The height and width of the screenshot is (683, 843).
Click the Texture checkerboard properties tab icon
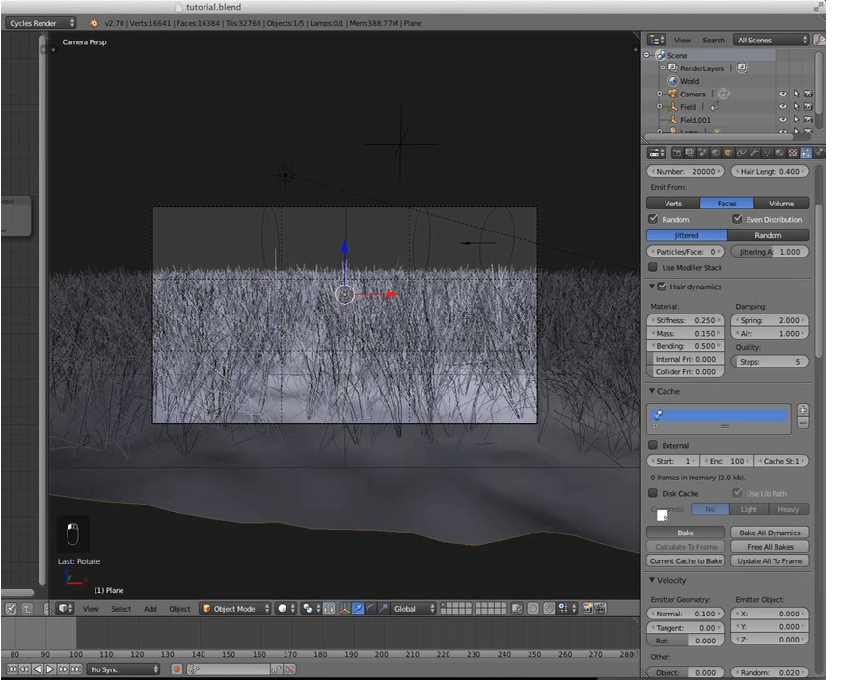[x=793, y=152]
